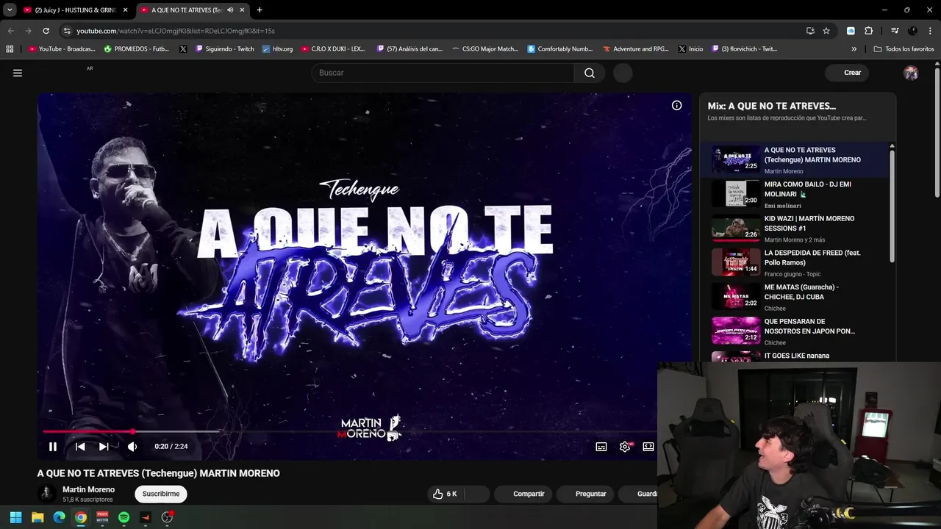The image size is (941, 529).
Task: Click the voice search microphone button
Action: [x=623, y=73]
